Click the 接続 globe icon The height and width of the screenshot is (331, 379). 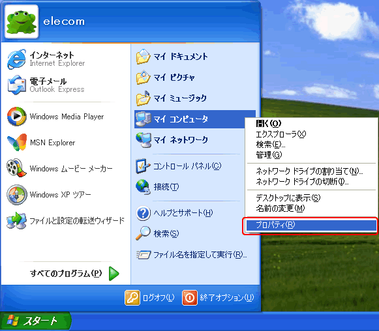coord(143,187)
